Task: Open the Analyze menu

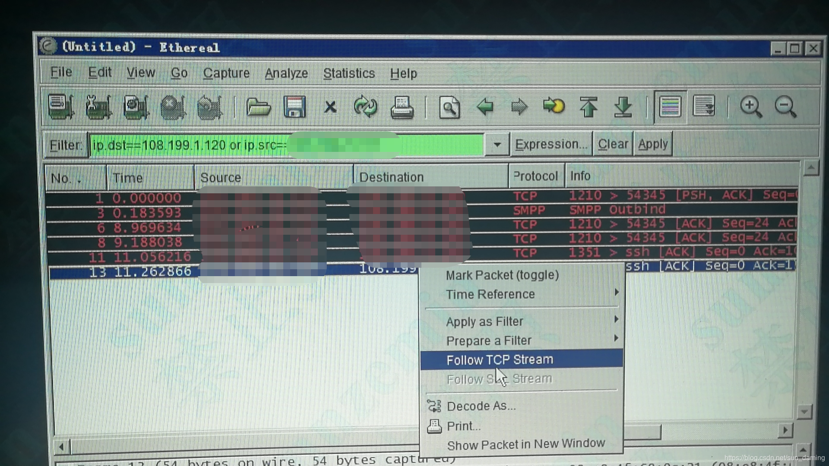Action: tap(286, 73)
